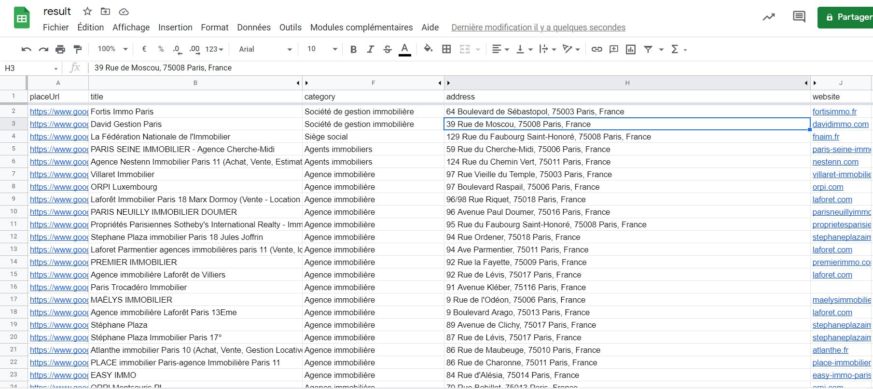
Task: Open the Affichage menu
Action: coord(131,28)
